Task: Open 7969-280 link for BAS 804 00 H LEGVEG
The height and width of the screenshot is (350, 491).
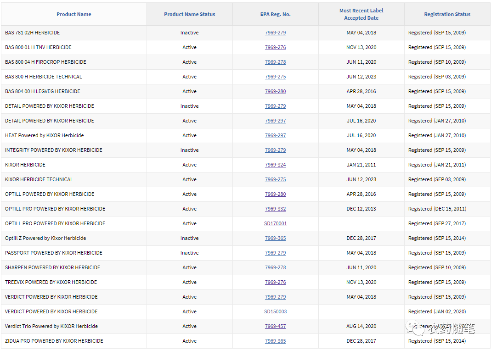Action: click(275, 91)
